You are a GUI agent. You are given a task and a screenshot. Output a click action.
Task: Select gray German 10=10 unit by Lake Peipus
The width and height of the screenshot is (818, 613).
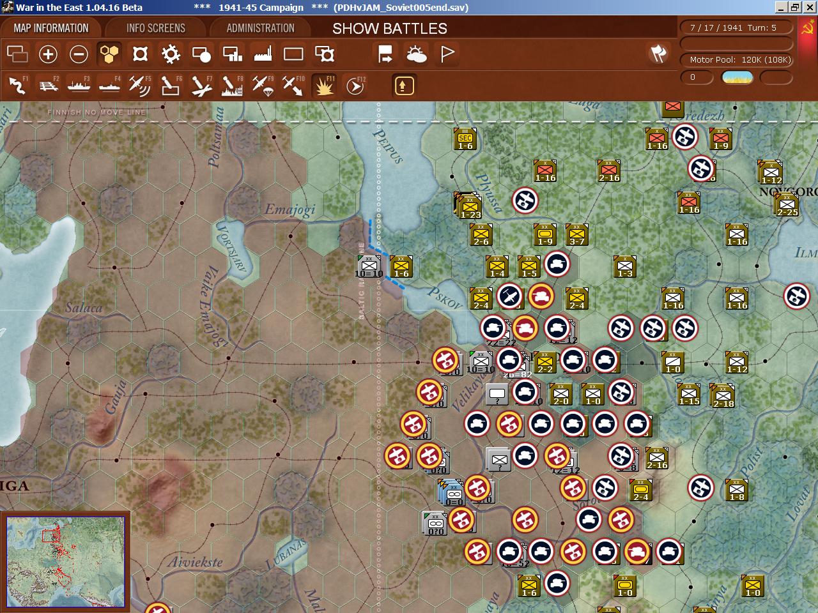click(369, 267)
